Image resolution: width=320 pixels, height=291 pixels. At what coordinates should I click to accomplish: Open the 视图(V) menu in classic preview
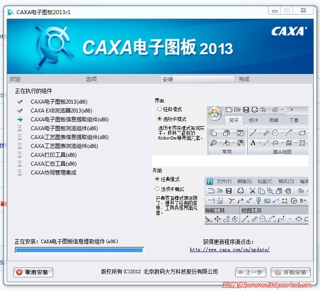265,181
